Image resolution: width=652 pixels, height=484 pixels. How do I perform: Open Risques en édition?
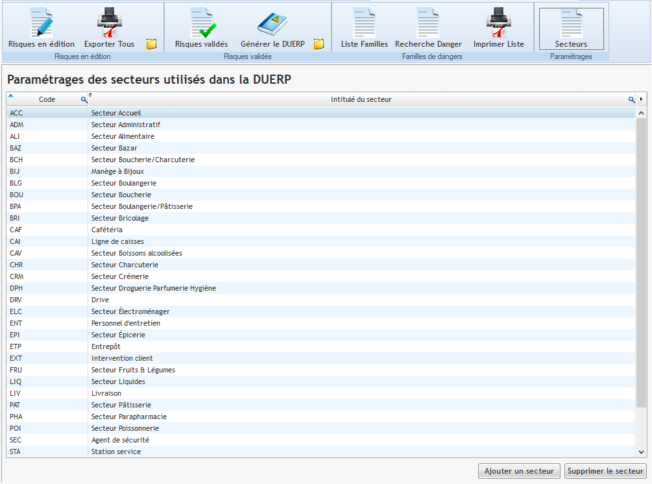41,28
